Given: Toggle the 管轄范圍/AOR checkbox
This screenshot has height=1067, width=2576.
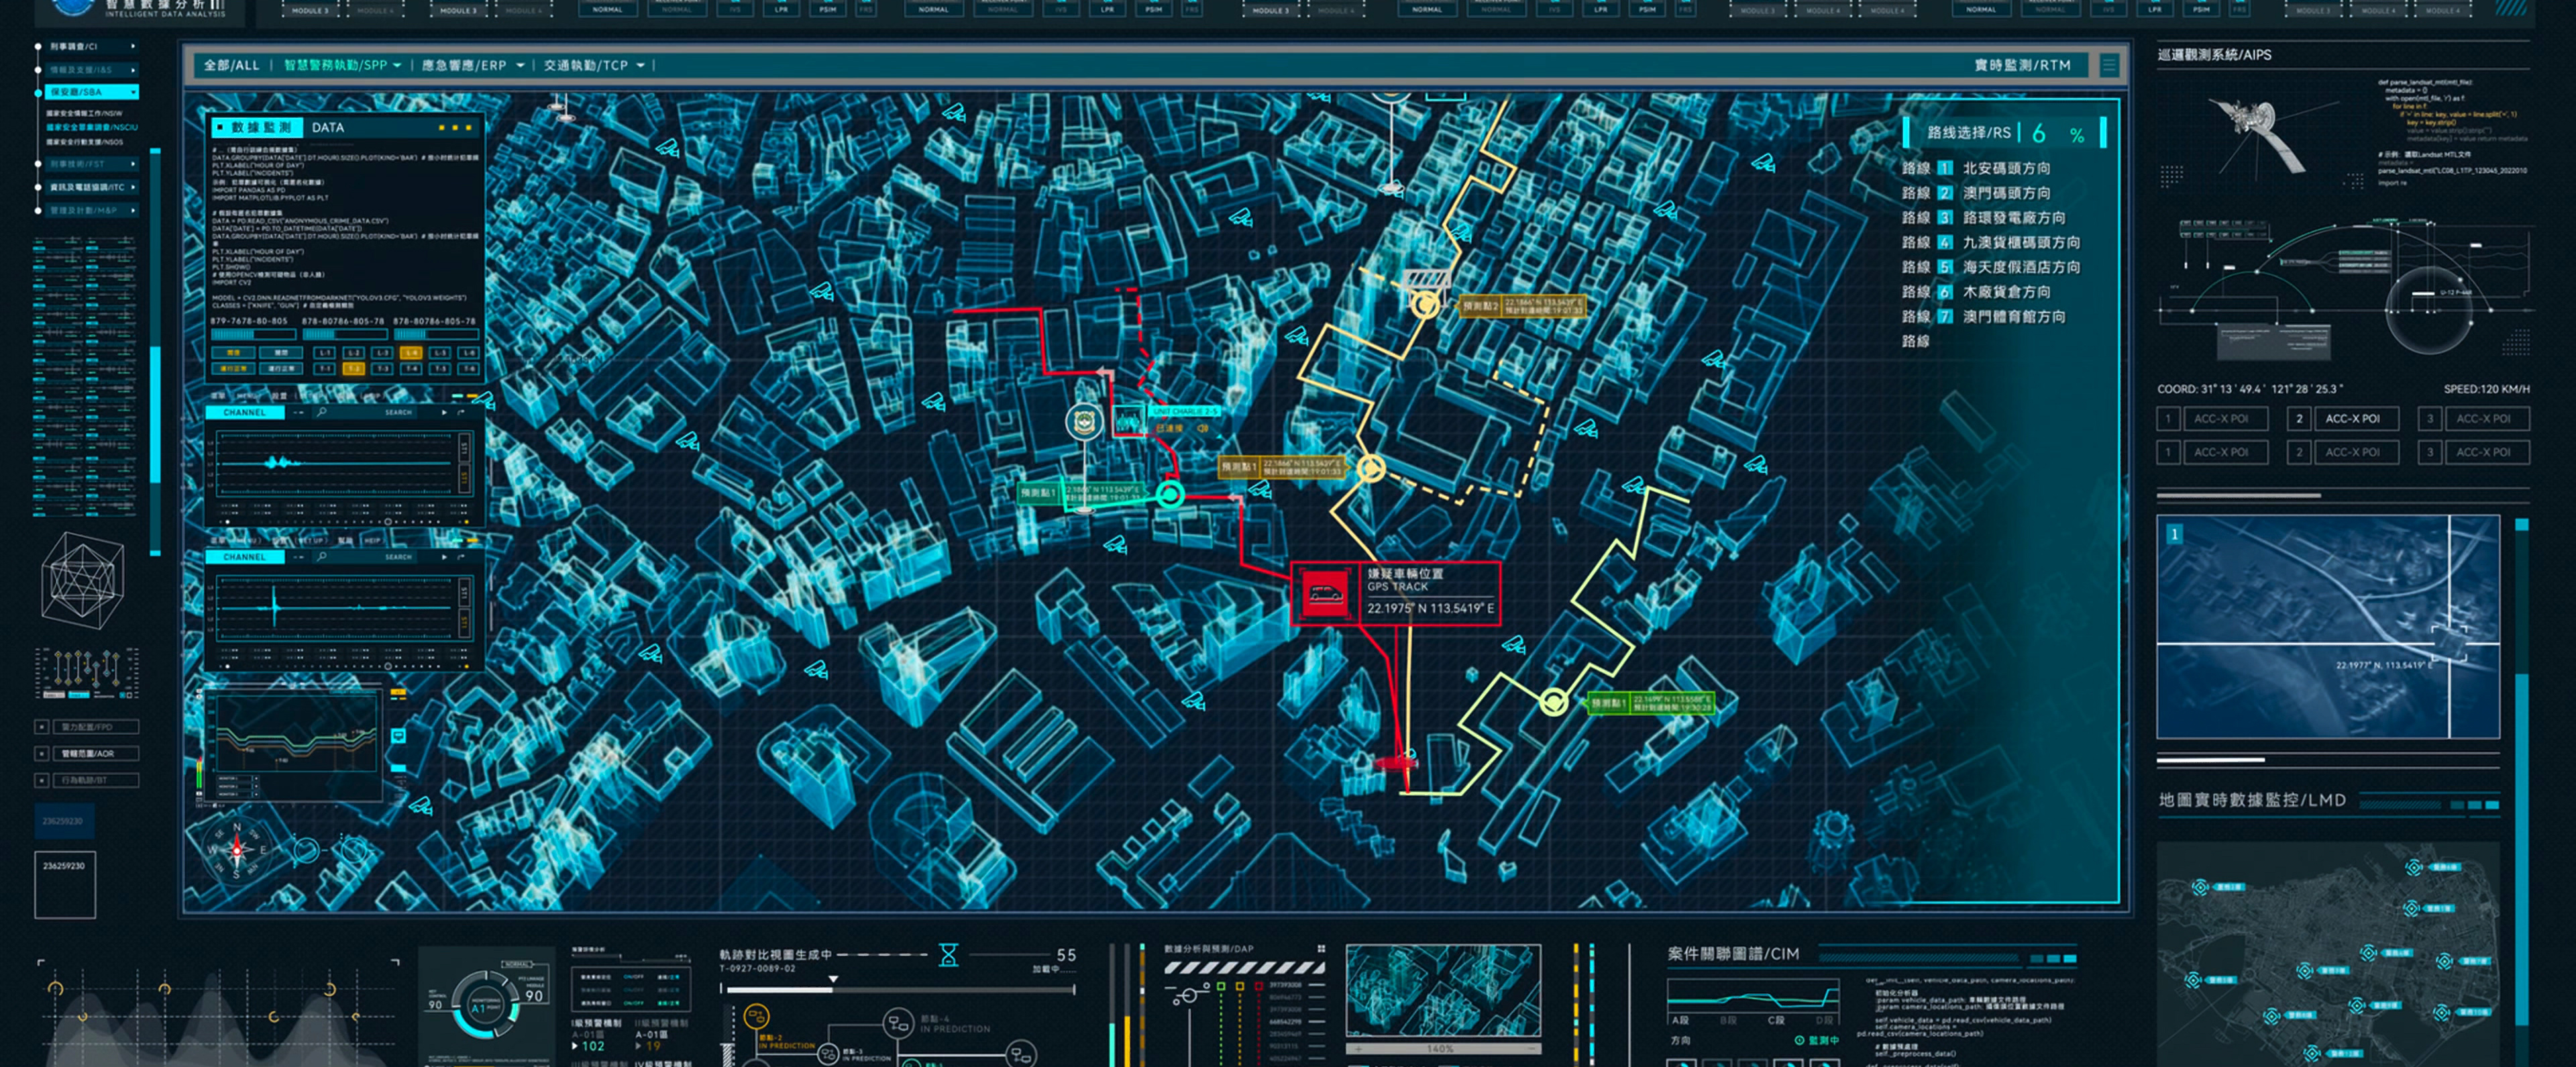Looking at the screenshot, I should (x=42, y=753).
